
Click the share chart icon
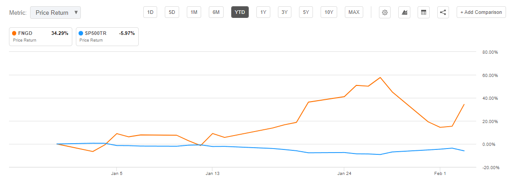coord(443,13)
